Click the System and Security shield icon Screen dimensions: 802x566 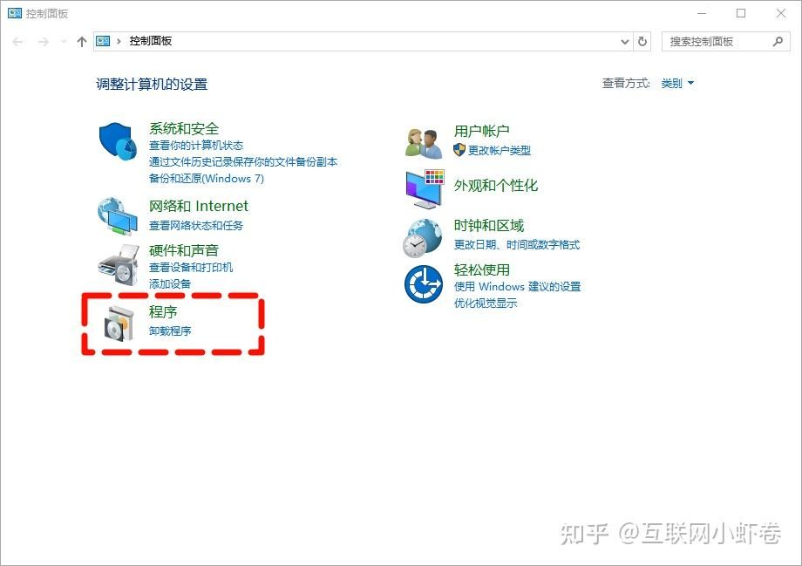point(117,140)
